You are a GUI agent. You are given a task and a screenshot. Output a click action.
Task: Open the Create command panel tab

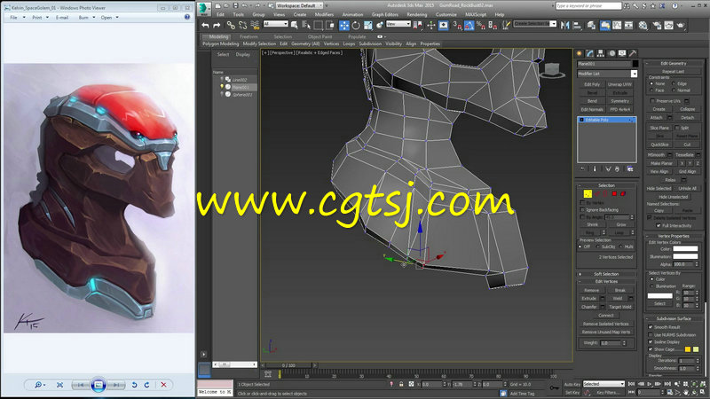580,53
